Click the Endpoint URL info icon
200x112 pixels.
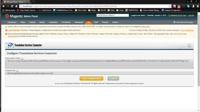[x=17, y=71]
